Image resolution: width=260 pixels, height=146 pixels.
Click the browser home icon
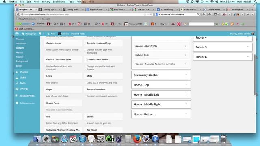(210, 15)
